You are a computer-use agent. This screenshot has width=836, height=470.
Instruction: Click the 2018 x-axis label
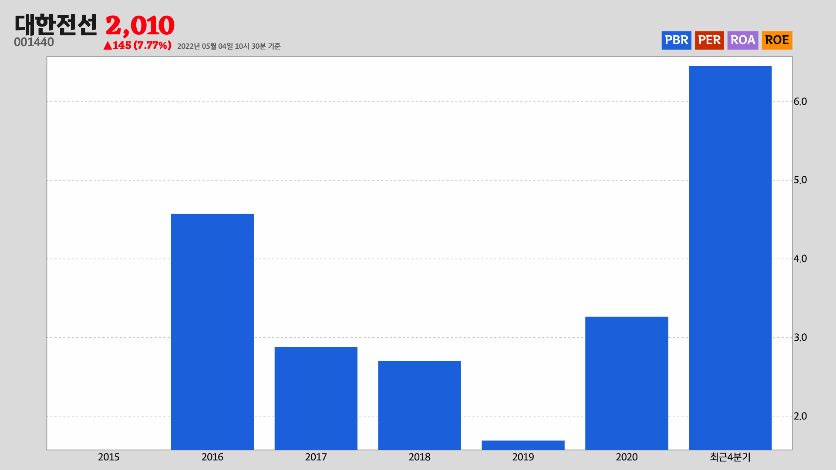pos(419,457)
